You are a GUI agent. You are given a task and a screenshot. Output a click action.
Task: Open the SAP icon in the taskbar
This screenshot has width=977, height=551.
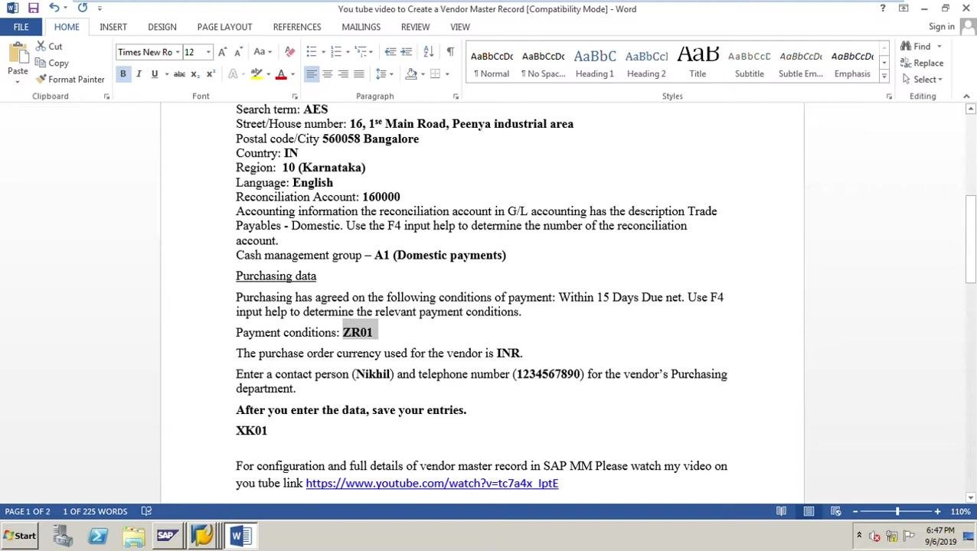[167, 536]
